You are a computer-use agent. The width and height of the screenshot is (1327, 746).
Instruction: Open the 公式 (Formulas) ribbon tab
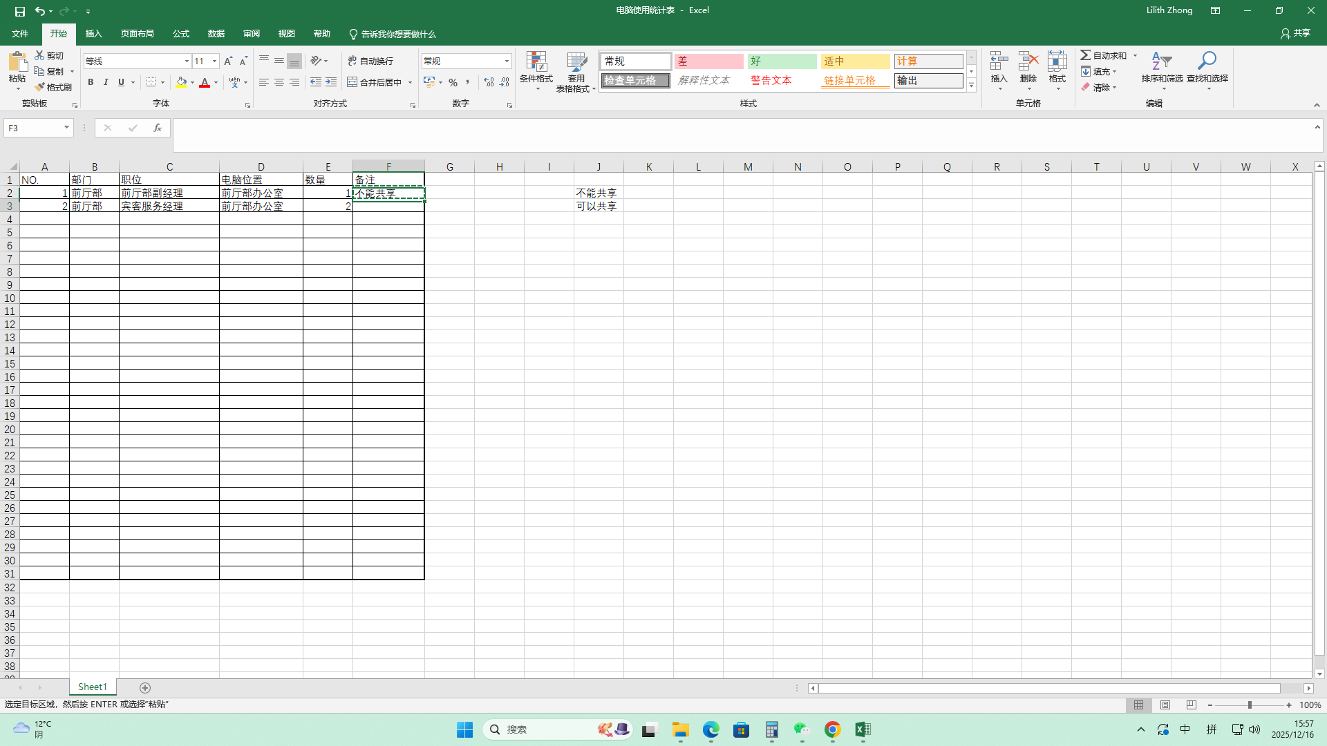pyautogui.click(x=181, y=34)
